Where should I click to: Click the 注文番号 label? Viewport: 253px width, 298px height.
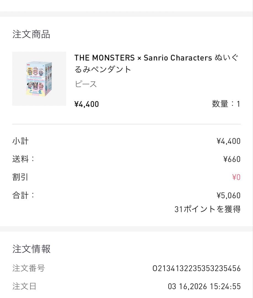pos(28,268)
